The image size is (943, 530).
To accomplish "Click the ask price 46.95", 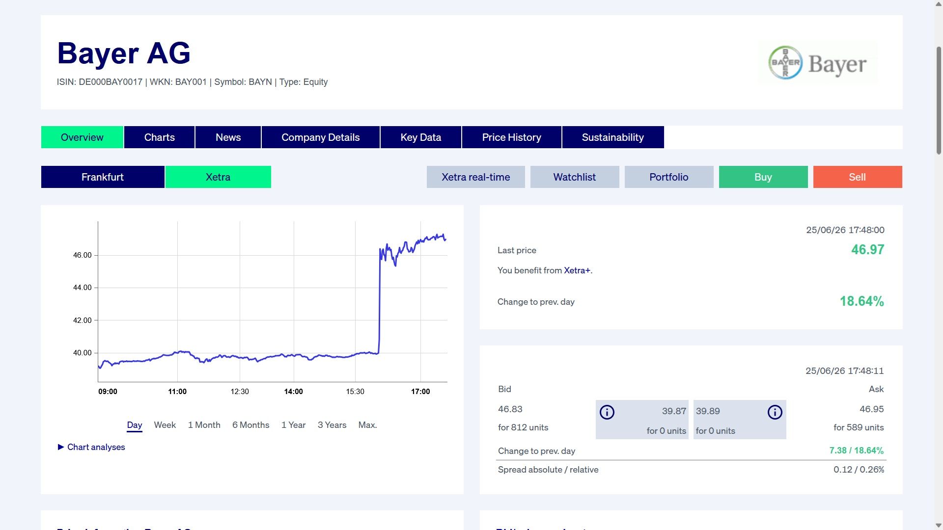I will point(872,409).
